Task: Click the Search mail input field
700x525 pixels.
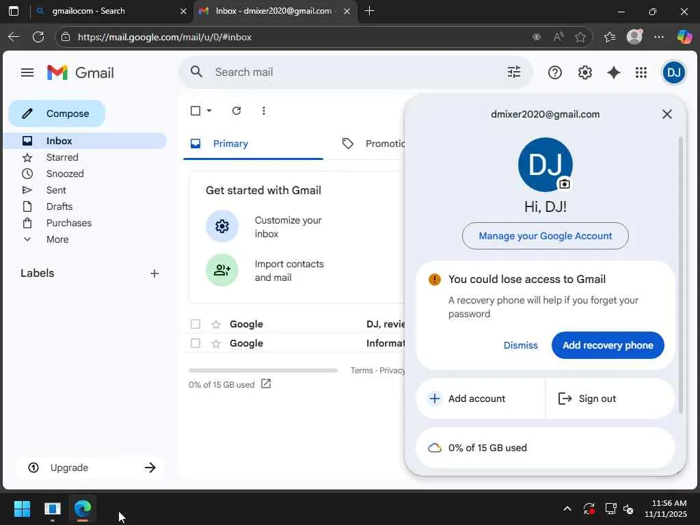Action: click(355, 72)
